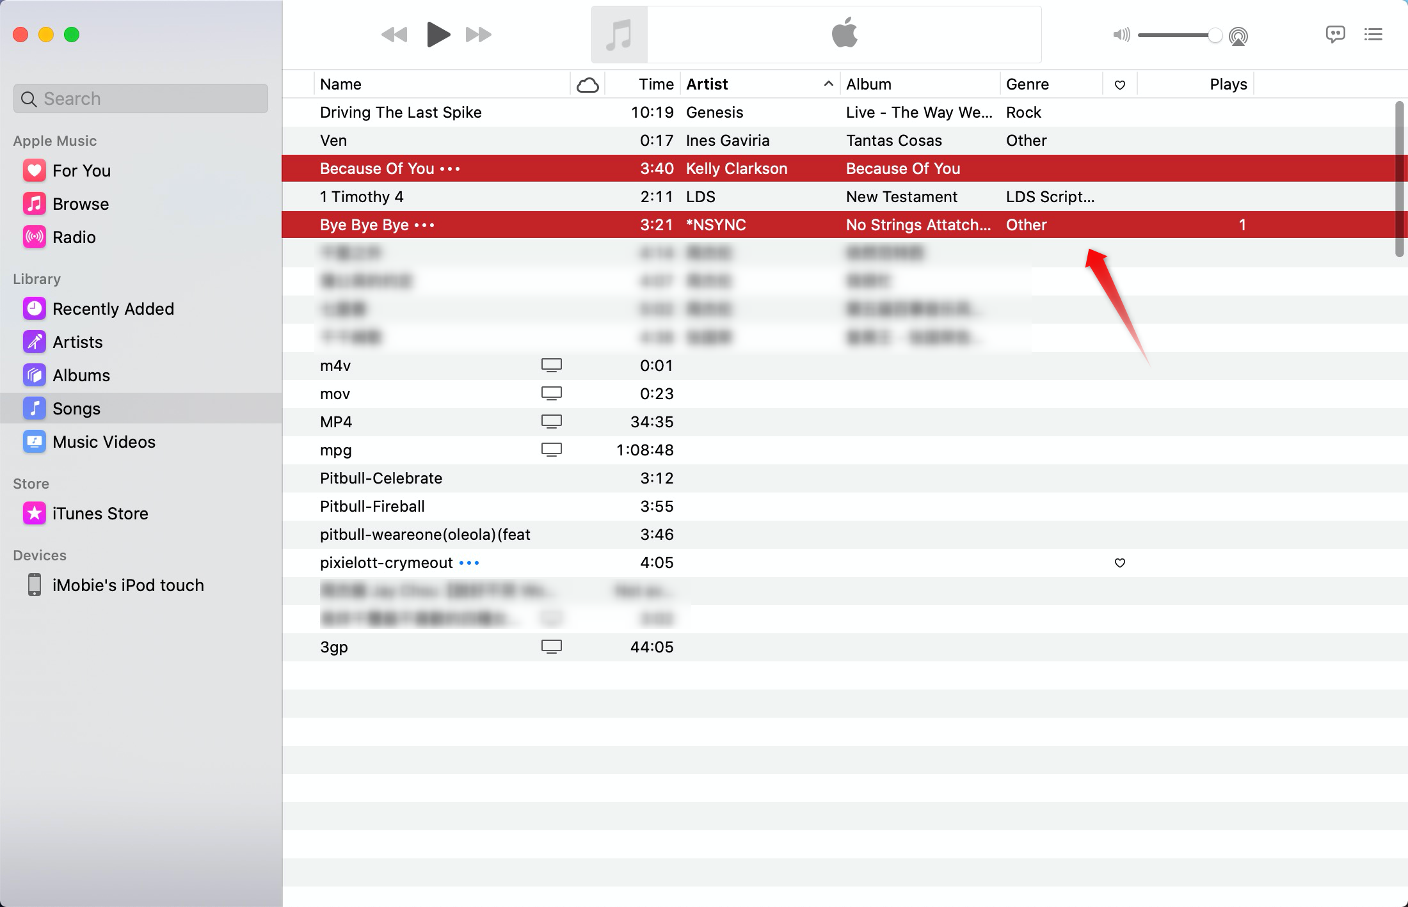Viewport: 1408px width, 907px height.
Task: Sort by Plays column header
Action: pyautogui.click(x=1196, y=84)
